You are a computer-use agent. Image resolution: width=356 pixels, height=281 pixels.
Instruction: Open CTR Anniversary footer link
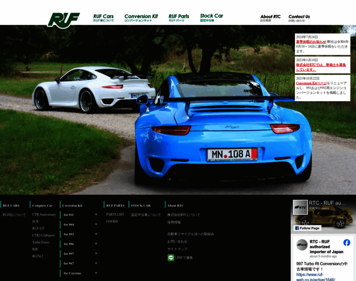click(44, 214)
